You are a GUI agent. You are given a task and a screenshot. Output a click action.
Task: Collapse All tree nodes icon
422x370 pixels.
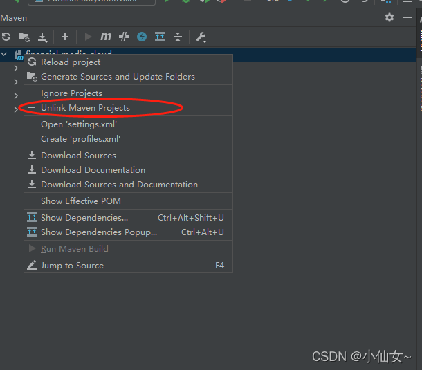(x=178, y=37)
